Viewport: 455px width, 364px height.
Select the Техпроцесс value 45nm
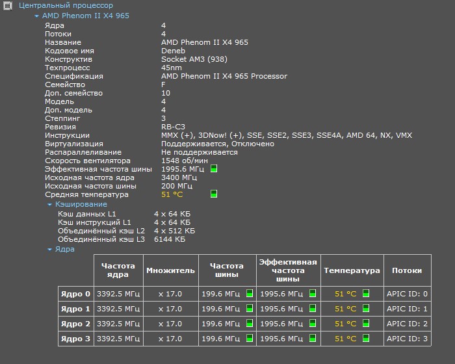tap(172, 68)
